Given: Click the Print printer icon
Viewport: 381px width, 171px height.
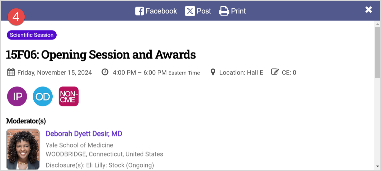Looking at the screenshot, I should [x=224, y=11].
